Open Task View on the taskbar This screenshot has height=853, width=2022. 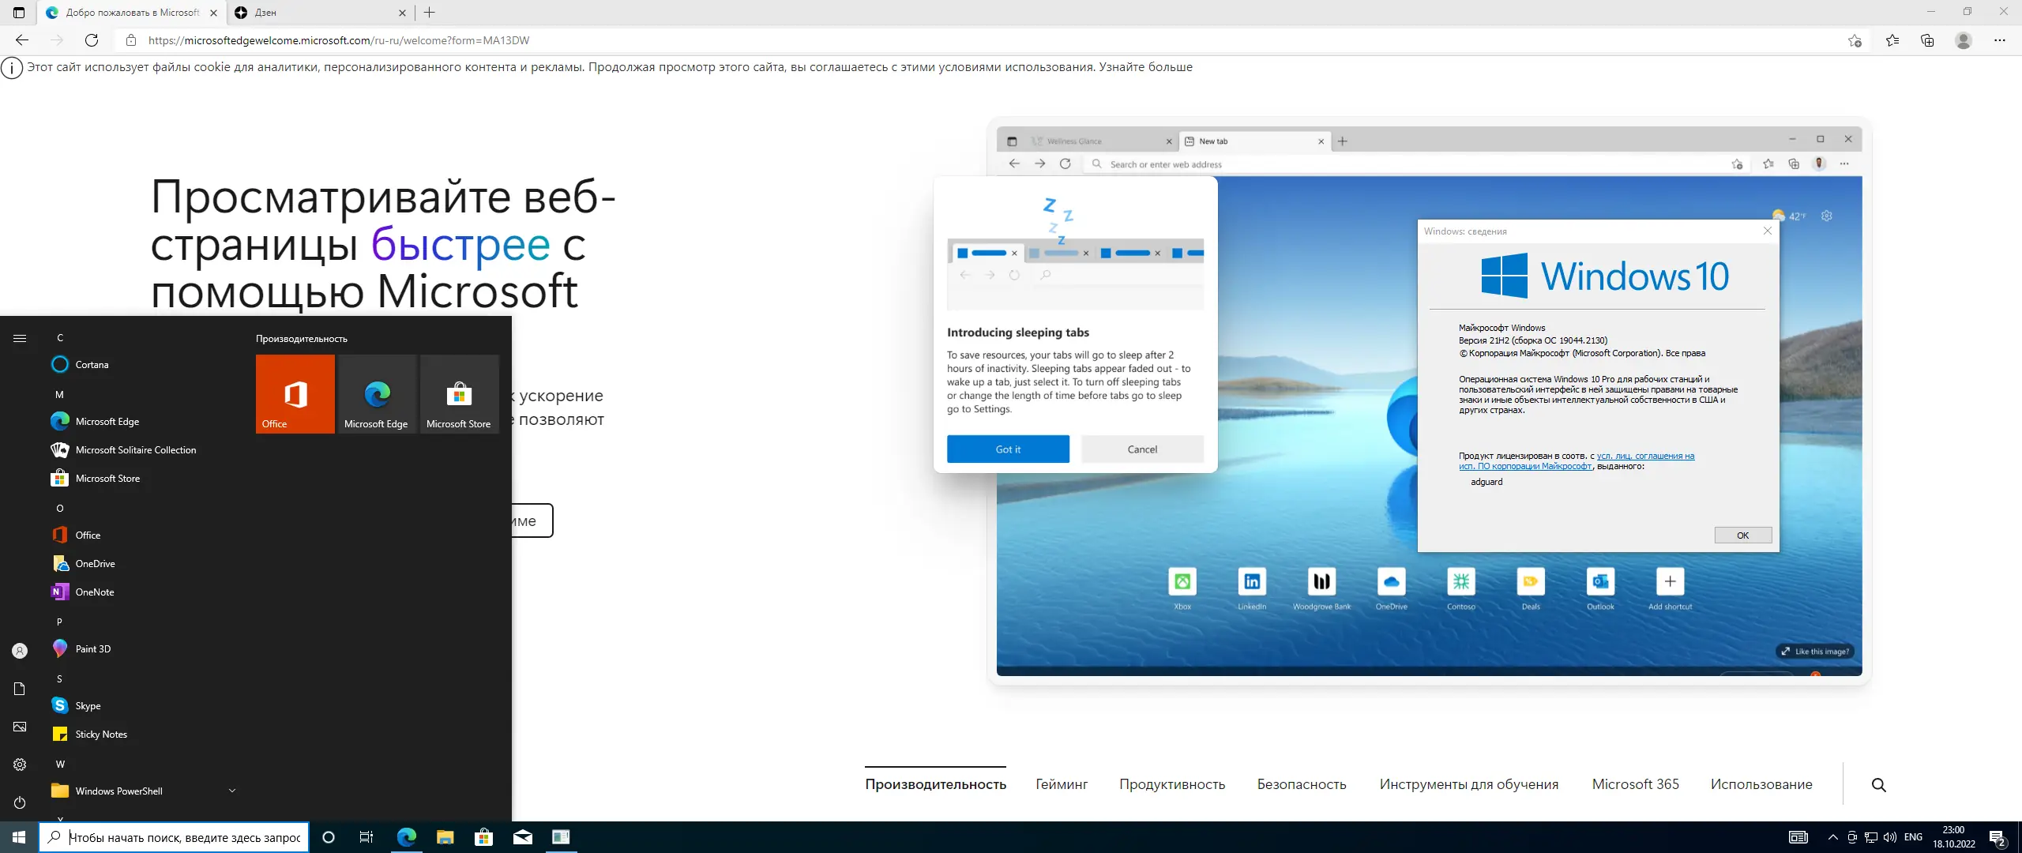tap(366, 837)
